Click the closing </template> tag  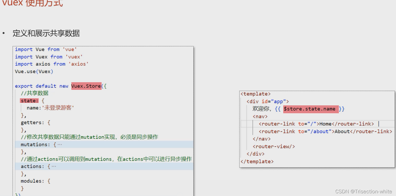coord(257,161)
